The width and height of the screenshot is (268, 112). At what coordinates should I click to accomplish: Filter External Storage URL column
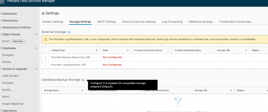coord(246,51)
